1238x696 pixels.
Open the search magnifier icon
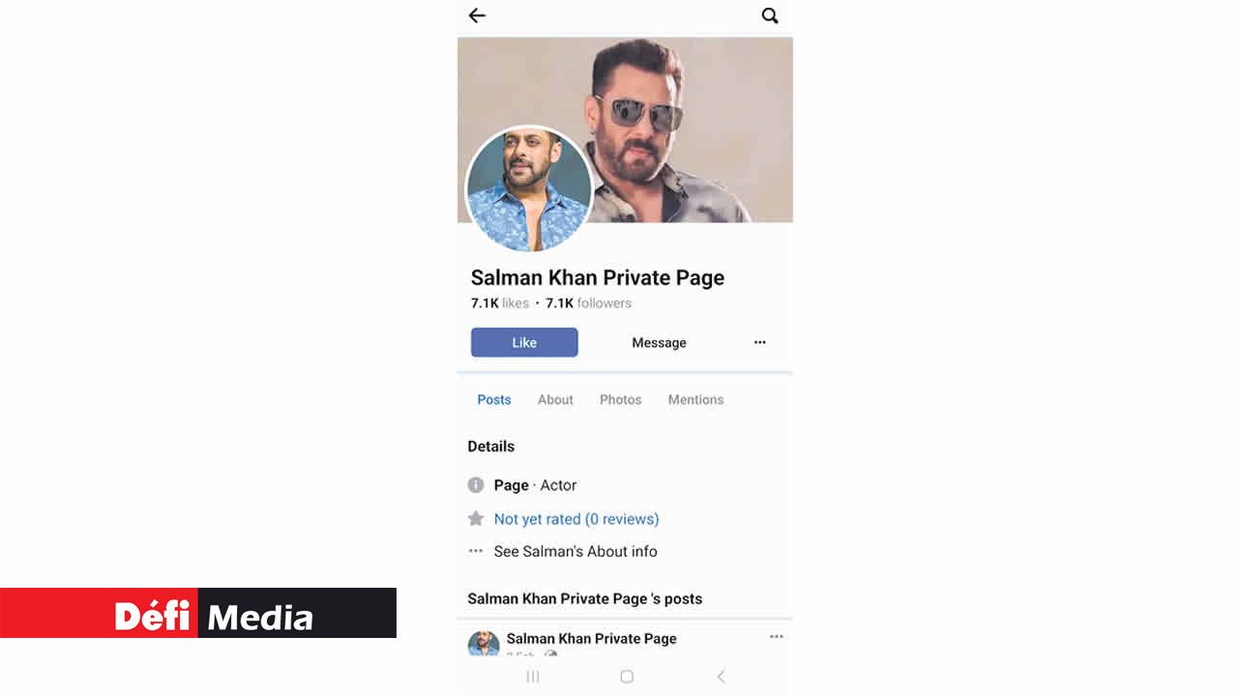[770, 15]
